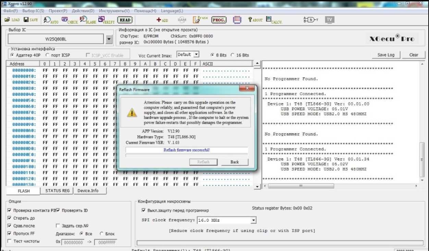Open the Инструменты(V) menu
429x251 pixels.
(x=114, y=11)
